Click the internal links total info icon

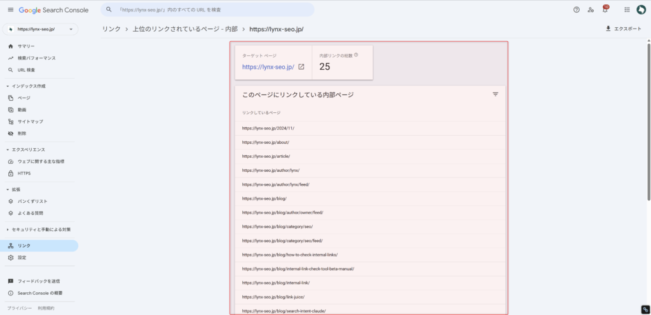pyautogui.click(x=356, y=55)
